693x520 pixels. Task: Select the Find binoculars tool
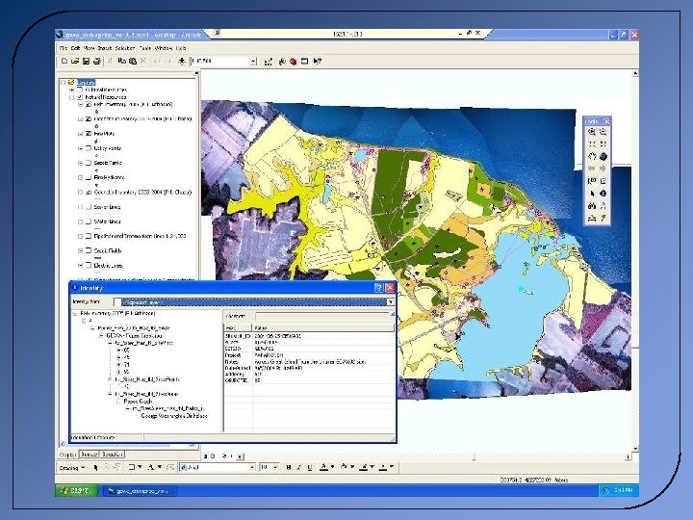click(591, 206)
